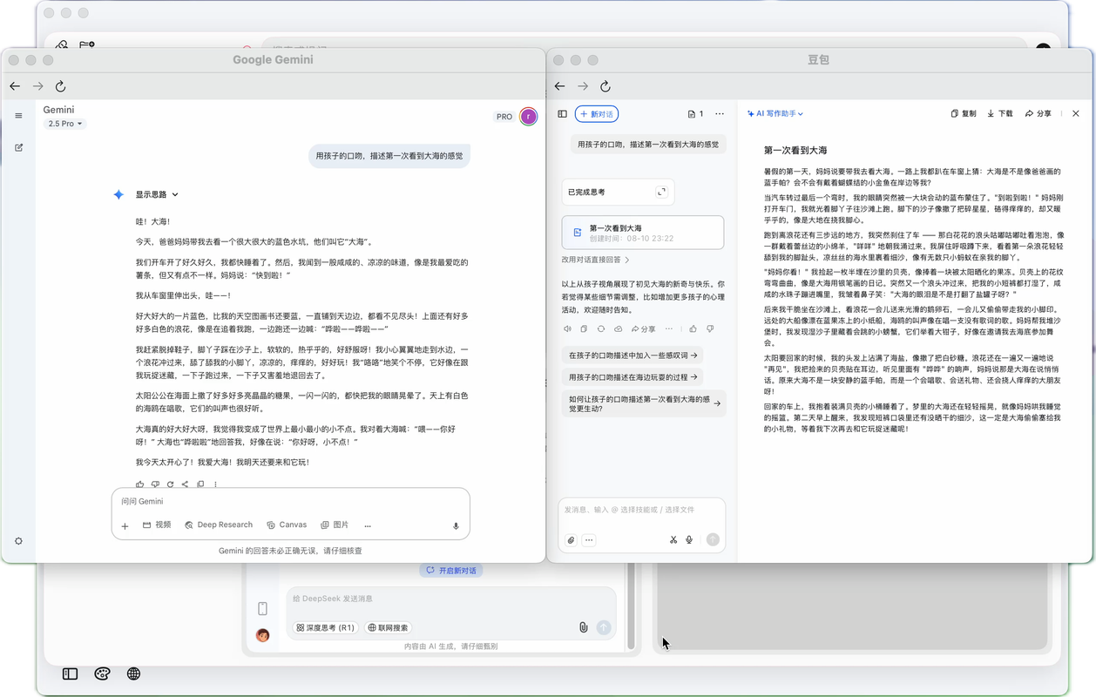
Task: Start 新对话 in 豆包
Action: (597, 114)
